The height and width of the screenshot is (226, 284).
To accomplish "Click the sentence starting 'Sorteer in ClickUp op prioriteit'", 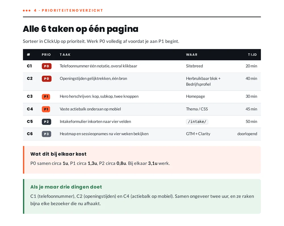I will click(x=101, y=41).
